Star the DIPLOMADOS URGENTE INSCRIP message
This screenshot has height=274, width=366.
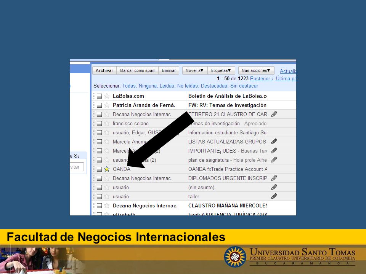click(107, 178)
